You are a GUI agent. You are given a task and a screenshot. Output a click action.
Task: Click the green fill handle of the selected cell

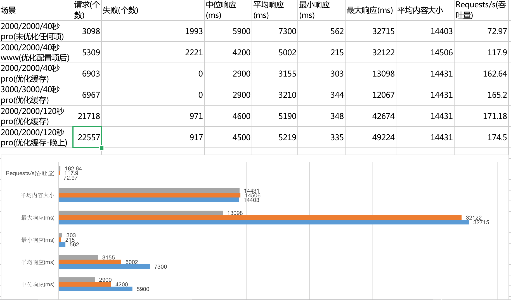point(102,148)
